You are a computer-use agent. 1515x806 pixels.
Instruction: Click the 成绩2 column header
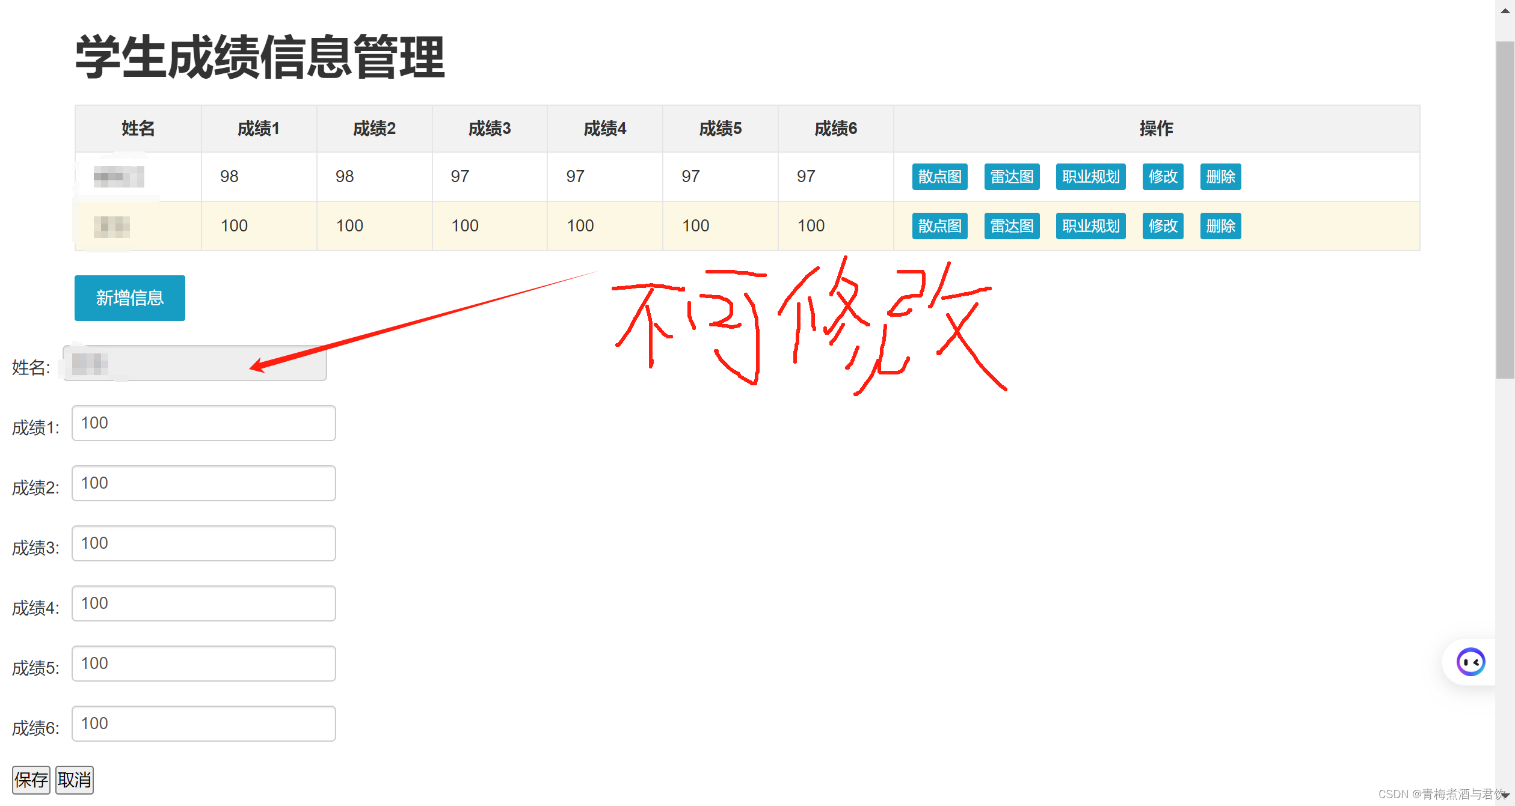[374, 129]
